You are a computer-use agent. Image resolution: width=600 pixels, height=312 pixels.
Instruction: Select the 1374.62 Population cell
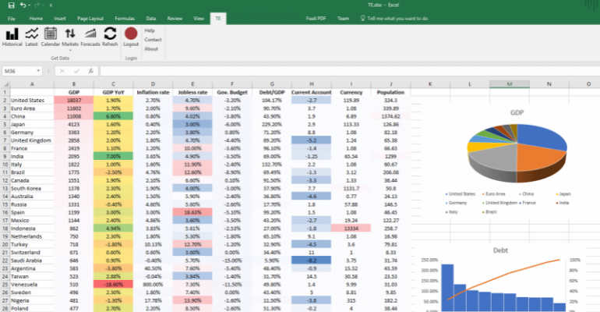pyautogui.click(x=390, y=116)
